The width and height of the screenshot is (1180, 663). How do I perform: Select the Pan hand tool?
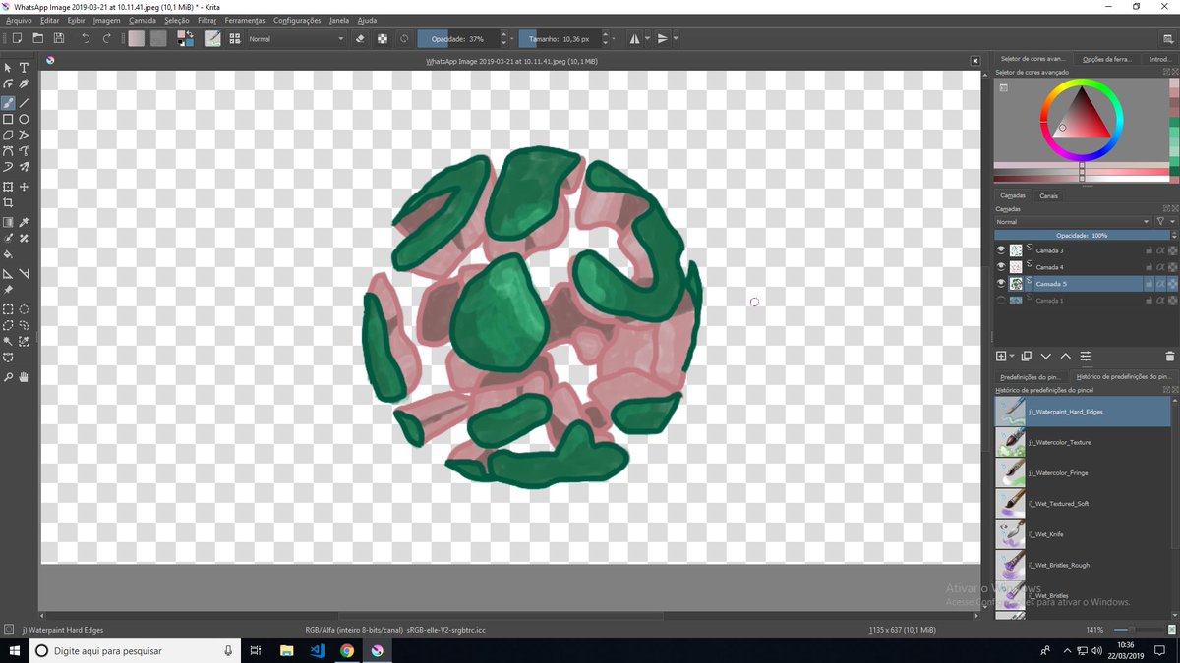24,376
